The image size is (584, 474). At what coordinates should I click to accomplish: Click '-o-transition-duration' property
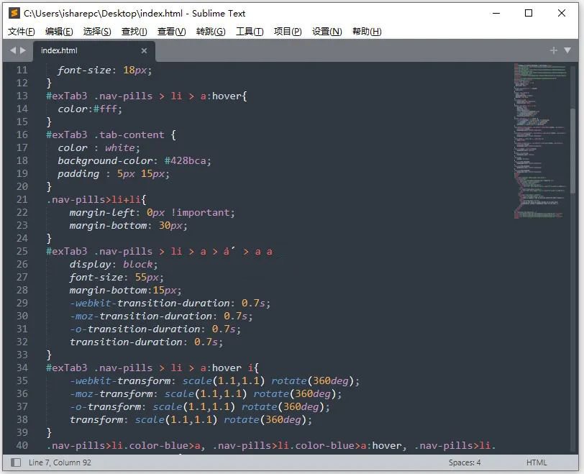tap(134, 329)
